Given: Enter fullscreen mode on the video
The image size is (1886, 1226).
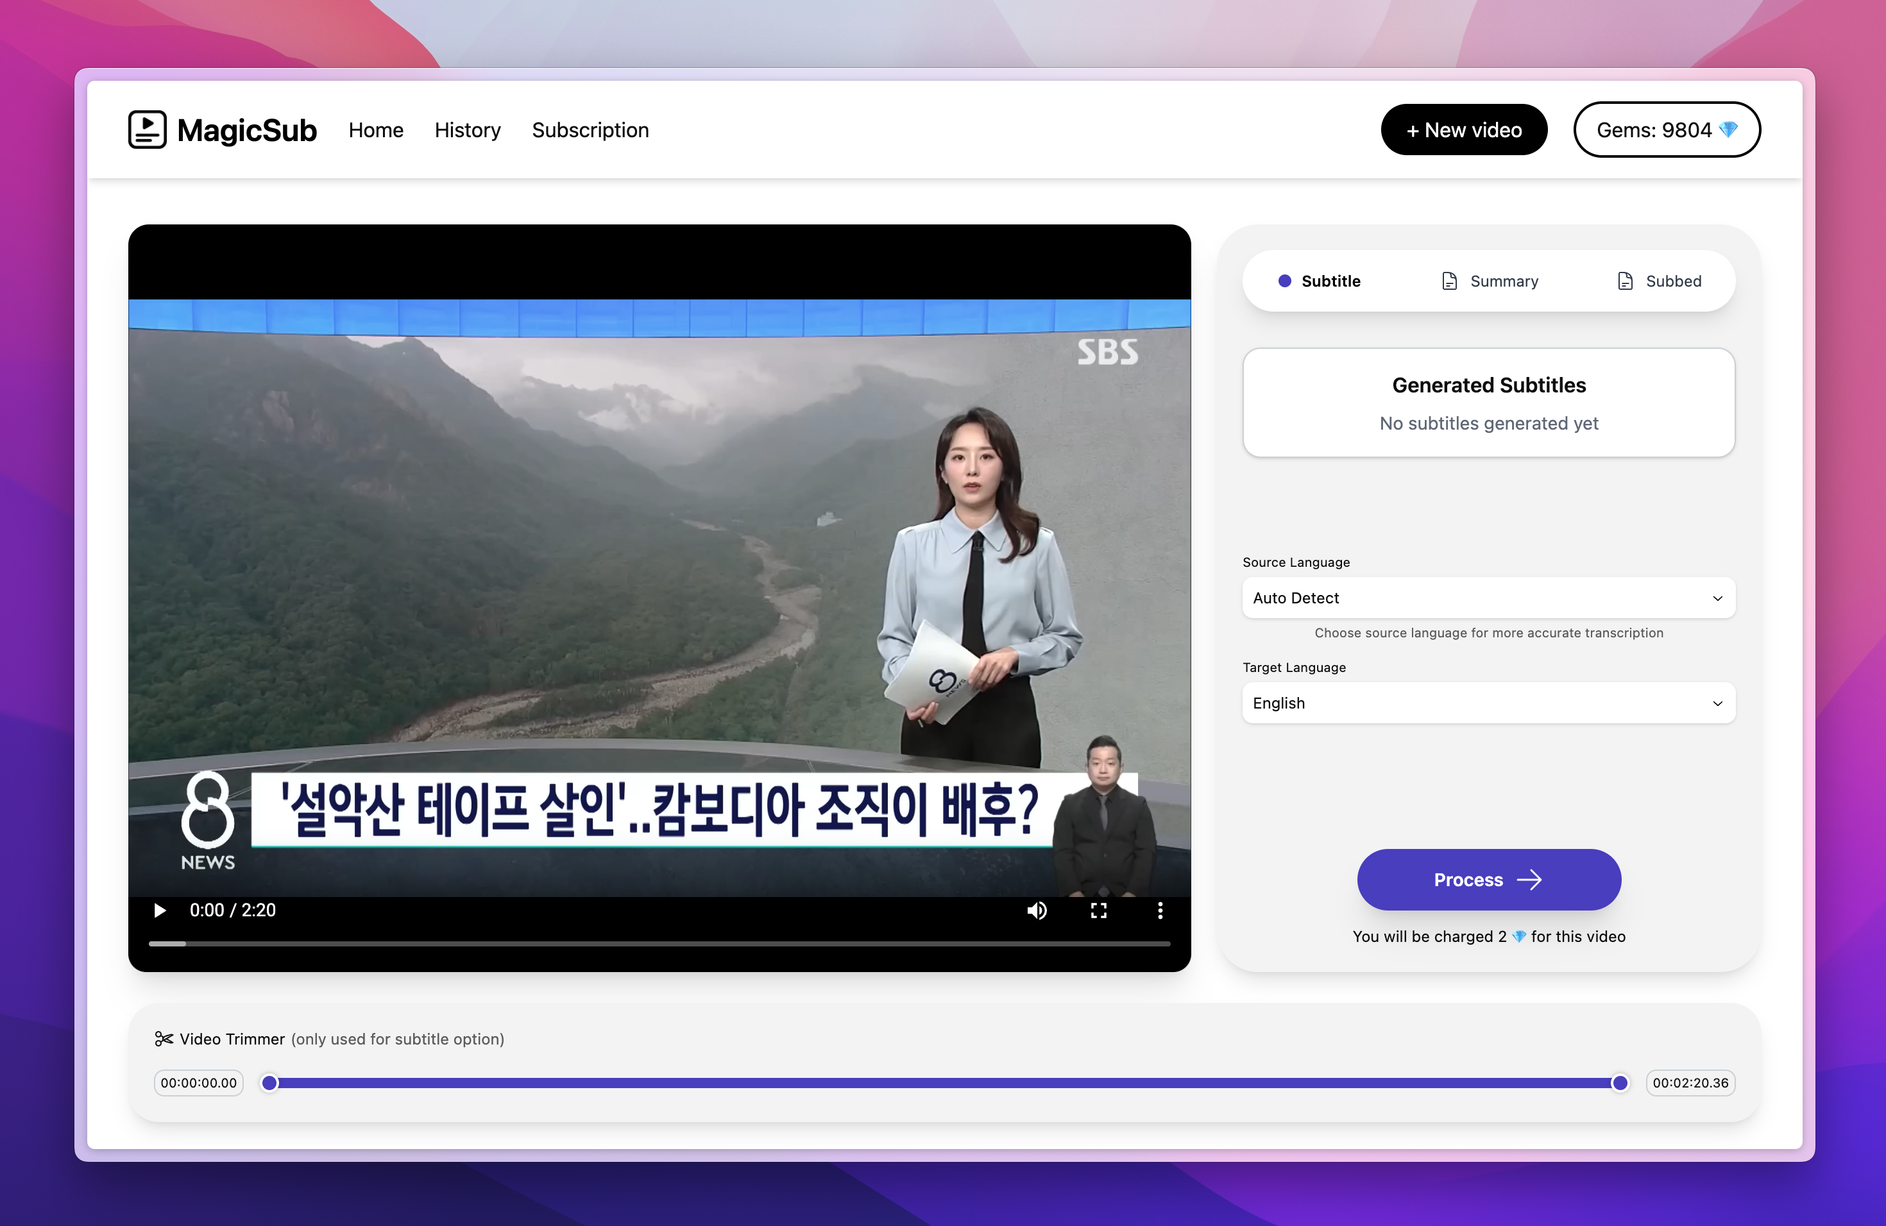Looking at the screenshot, I should [x=1098, y=910].
